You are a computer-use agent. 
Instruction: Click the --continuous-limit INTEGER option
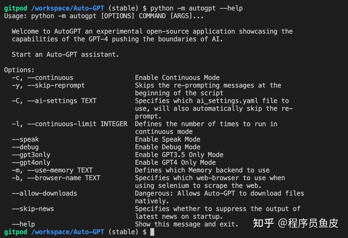77,124
